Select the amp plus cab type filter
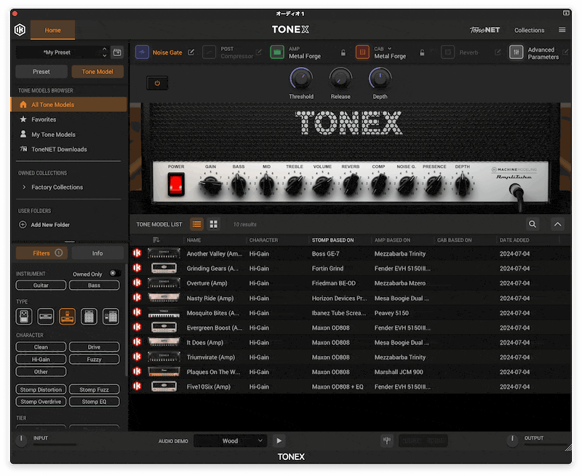Image resolution: width=582 pixels, height=476 pixels. [111, 317]
